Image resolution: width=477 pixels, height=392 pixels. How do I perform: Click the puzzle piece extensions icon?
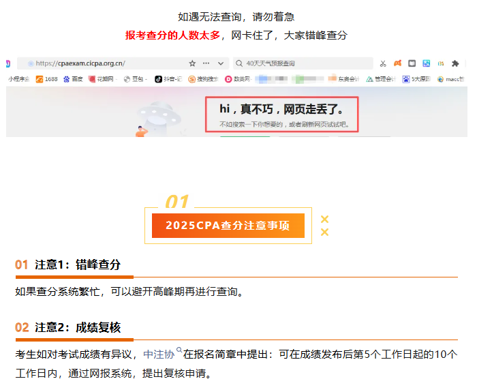tap(455, 63)
